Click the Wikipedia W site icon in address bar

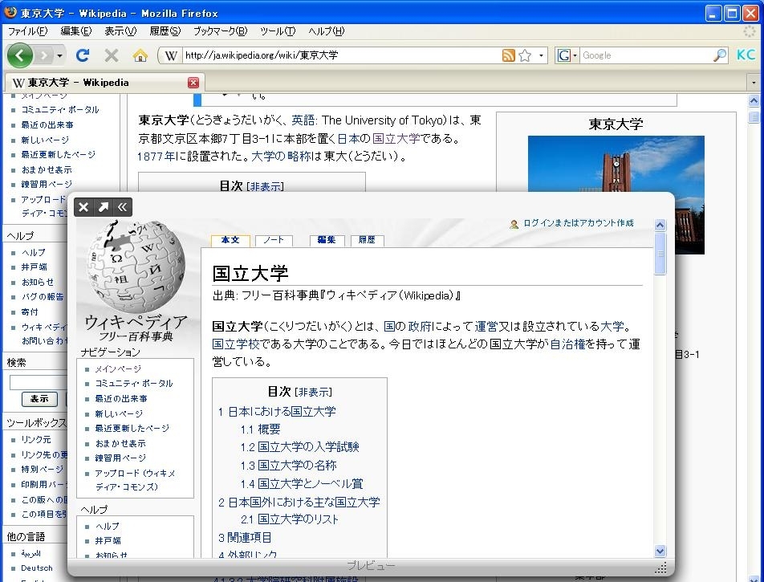point(170,55)
